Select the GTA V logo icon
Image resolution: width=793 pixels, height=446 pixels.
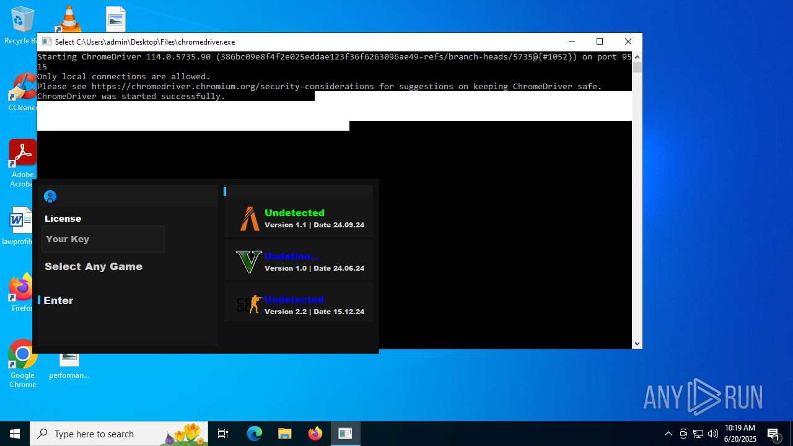(249, 262)
